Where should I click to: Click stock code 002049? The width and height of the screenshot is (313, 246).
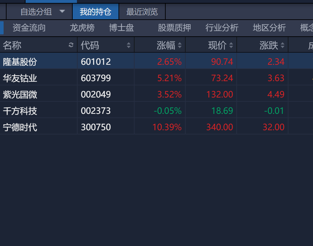pos(96,94)
